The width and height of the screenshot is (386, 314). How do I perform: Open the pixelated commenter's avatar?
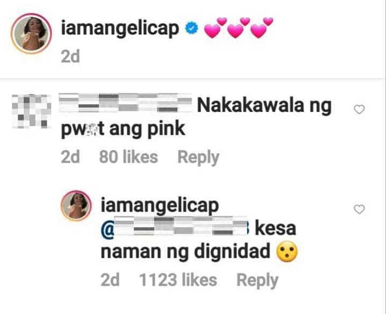click(x=31, y=111)
